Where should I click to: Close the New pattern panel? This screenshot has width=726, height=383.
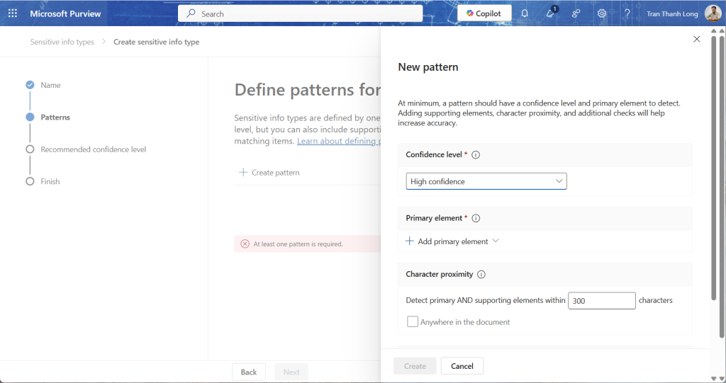click(696, 40)
